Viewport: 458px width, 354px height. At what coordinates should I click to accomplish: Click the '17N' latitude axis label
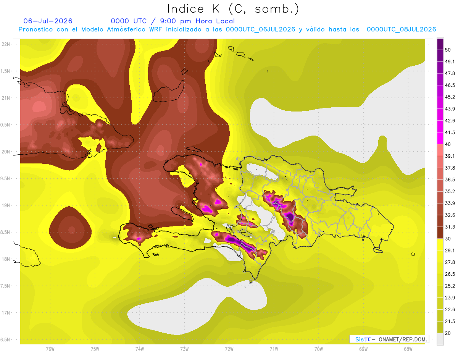(x=6, y=313)
